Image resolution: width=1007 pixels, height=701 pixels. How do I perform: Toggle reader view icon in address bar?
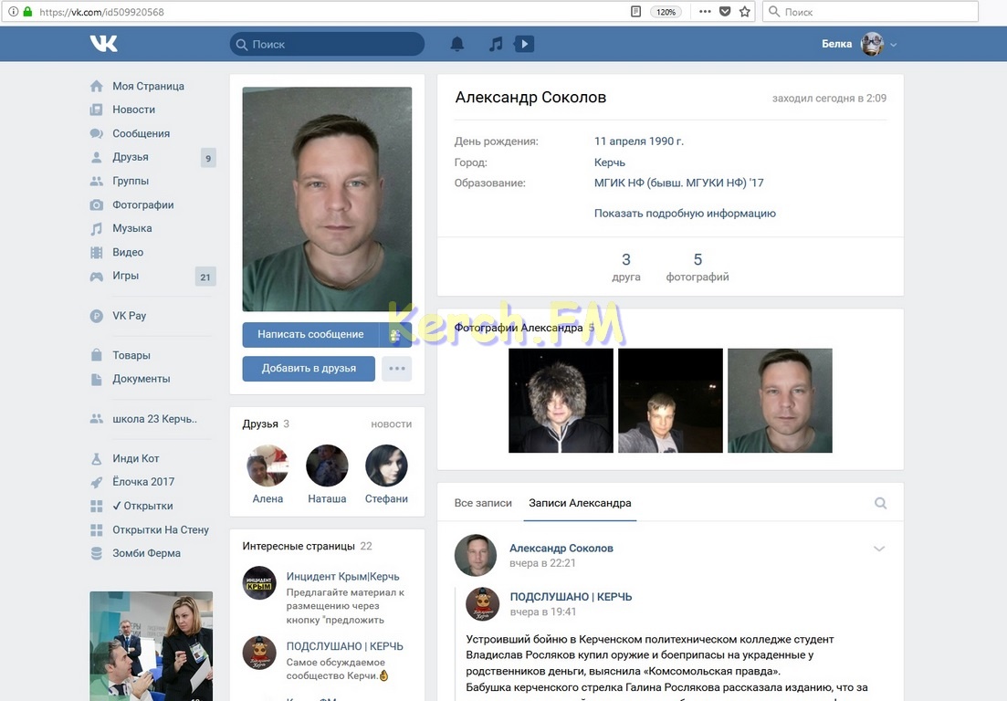636,12
